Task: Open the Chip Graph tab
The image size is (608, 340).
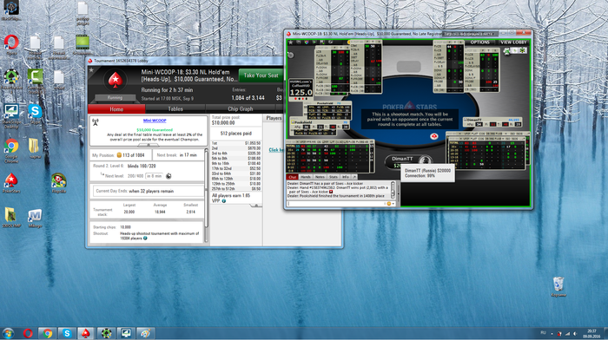Action: (240, 108)
